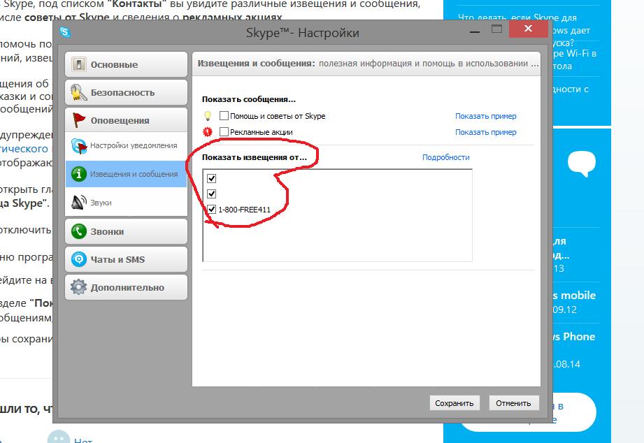Click the green info icon for Извещения
The width and height of the screenshot is (644, 443).
coord(78,174)
